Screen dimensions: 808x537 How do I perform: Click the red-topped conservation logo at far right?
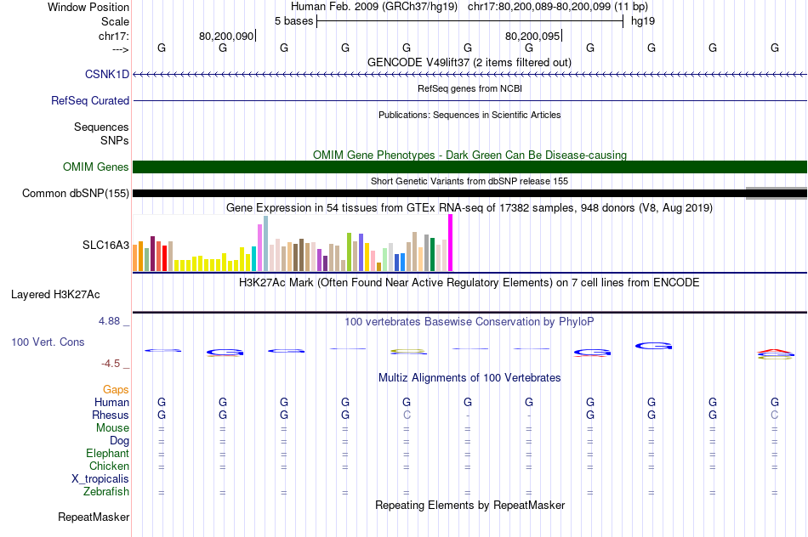point(776,353)
